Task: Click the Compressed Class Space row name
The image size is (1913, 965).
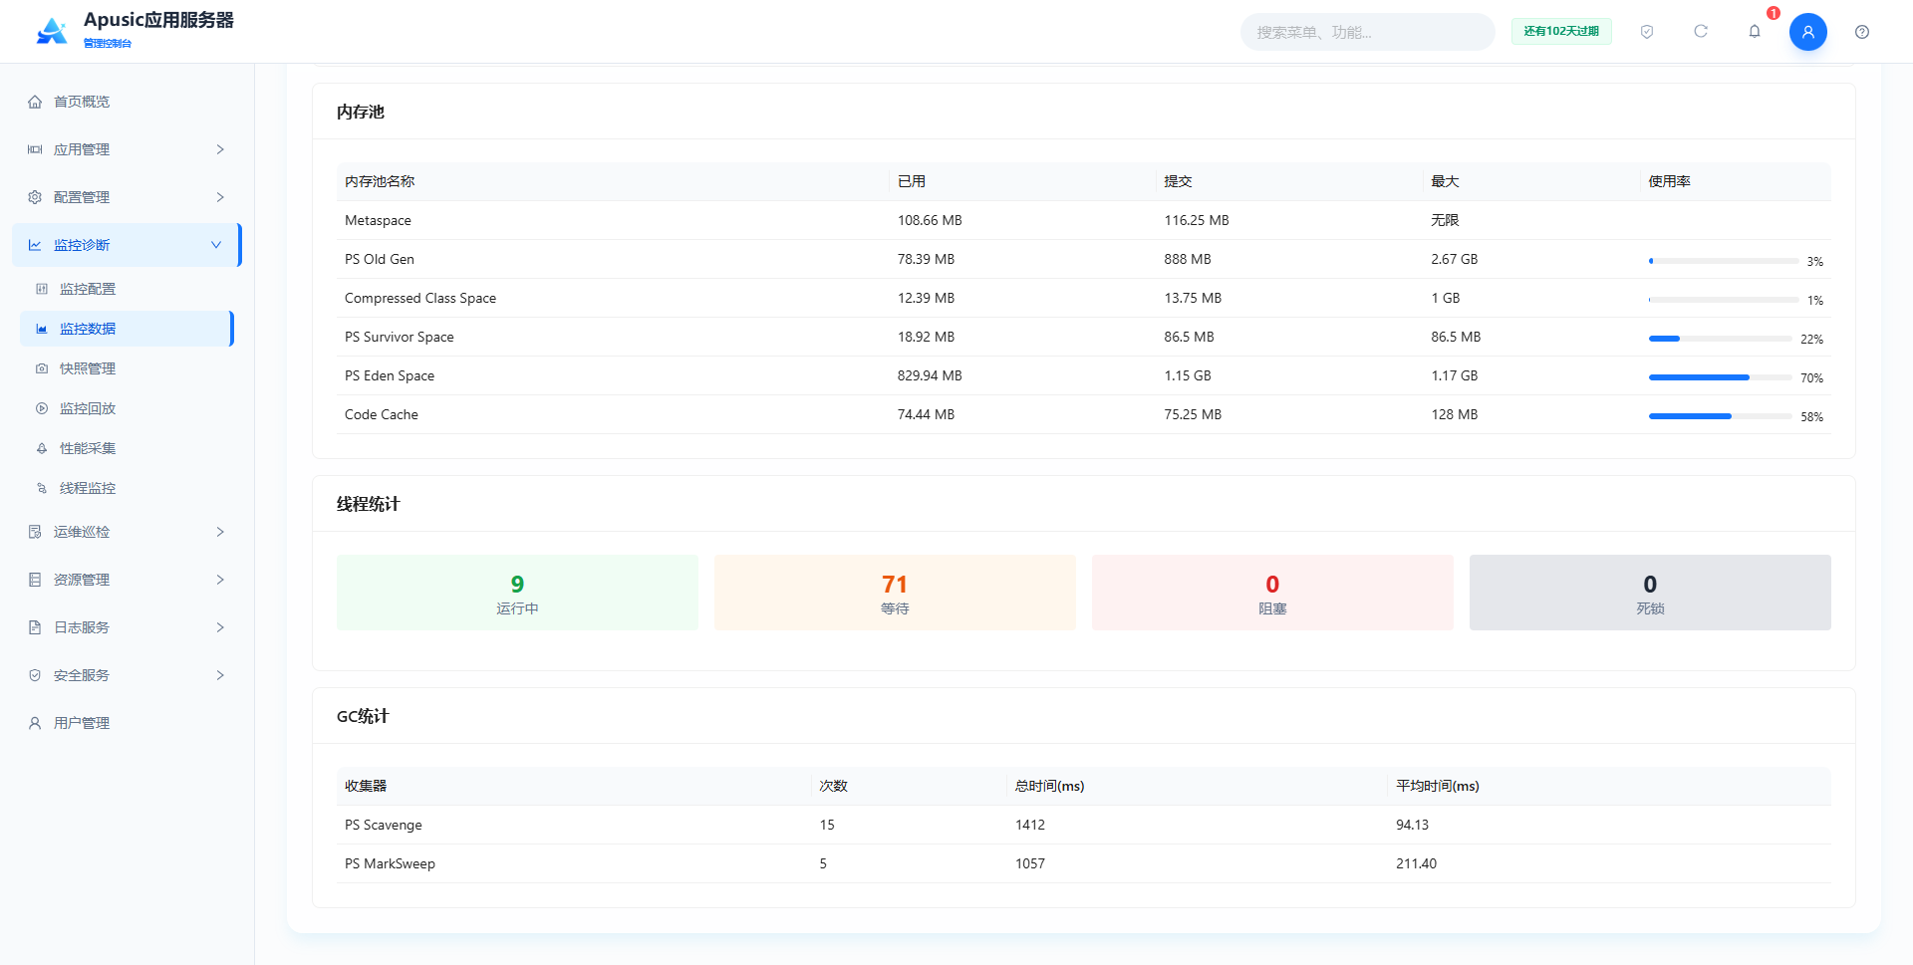Action: 420,298
